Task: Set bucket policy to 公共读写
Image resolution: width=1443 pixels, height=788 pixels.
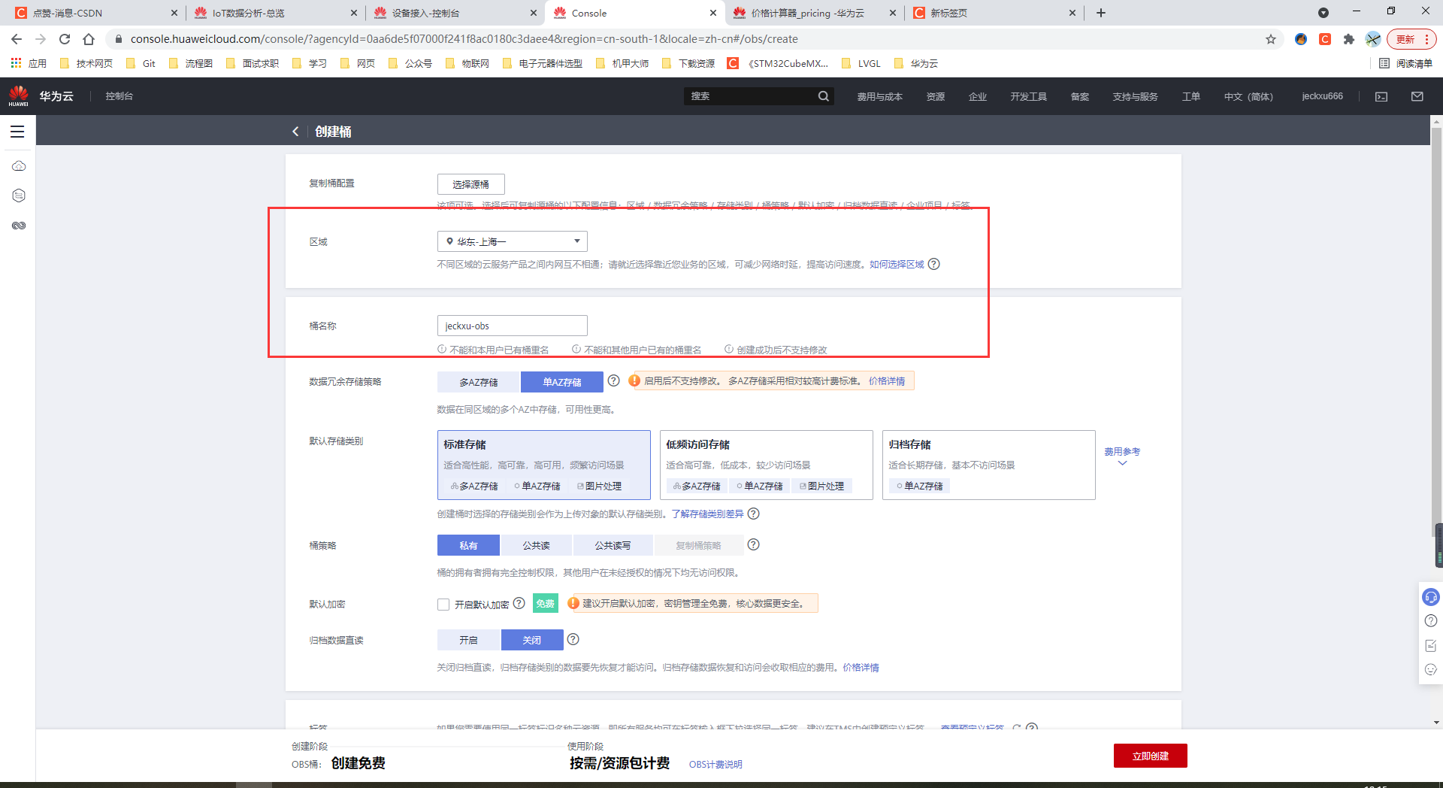Action: pos(613,545)
